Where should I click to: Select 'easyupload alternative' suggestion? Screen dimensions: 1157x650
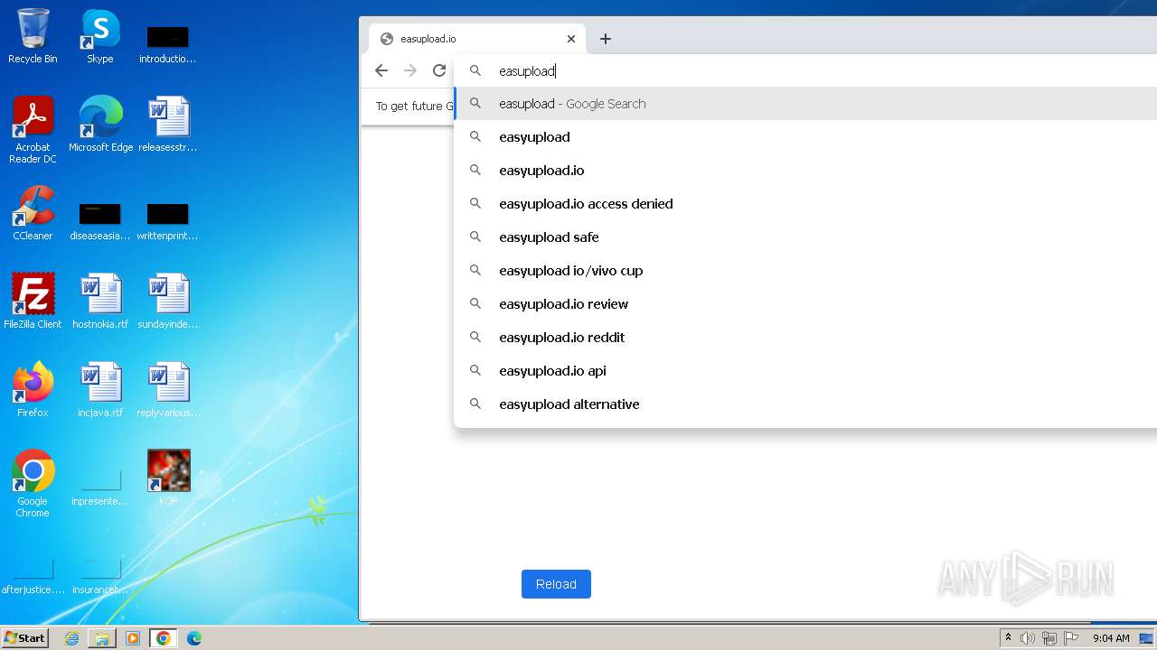tap(805, 404)
